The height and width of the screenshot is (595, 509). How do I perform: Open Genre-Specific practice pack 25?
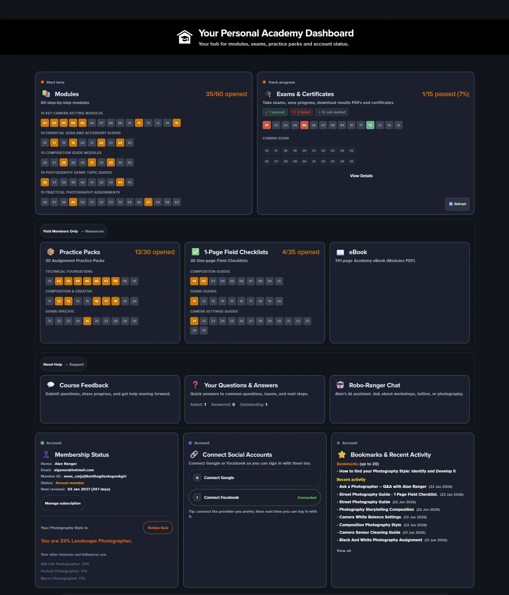[87, 321]
